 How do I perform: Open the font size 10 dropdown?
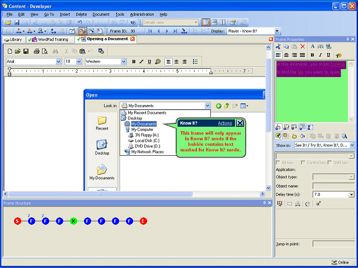79,61
